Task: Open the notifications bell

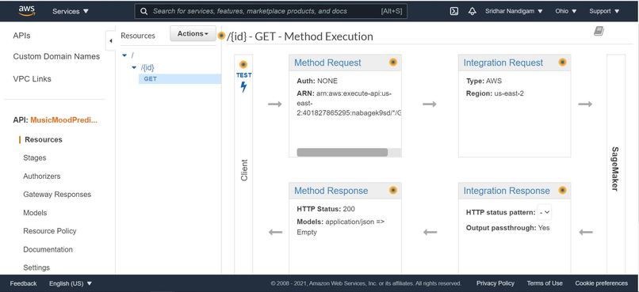Action: [473, 11]
